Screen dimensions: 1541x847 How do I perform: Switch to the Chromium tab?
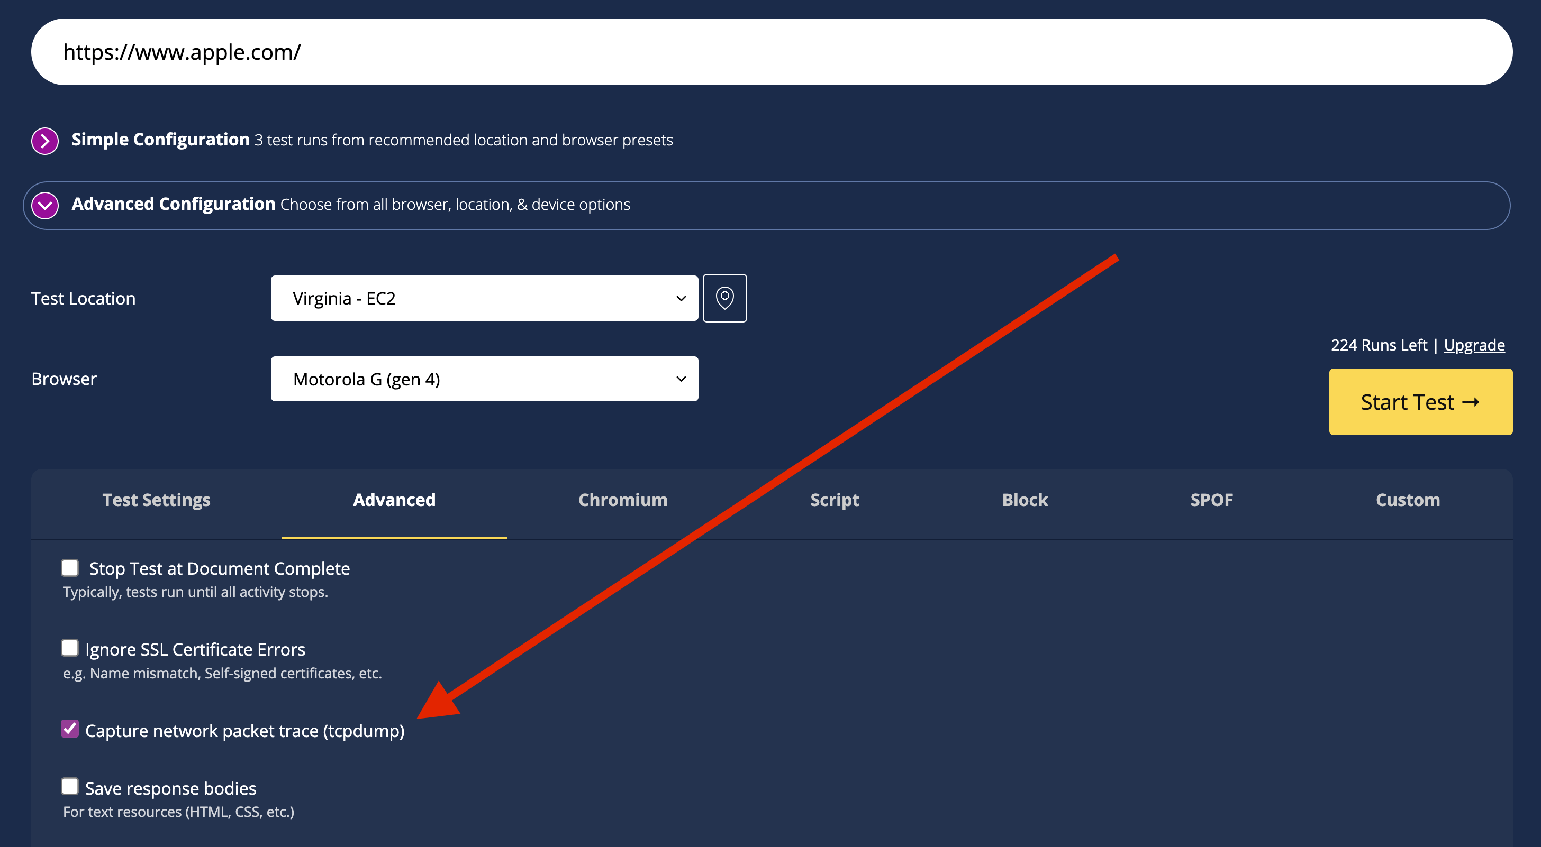623,500
